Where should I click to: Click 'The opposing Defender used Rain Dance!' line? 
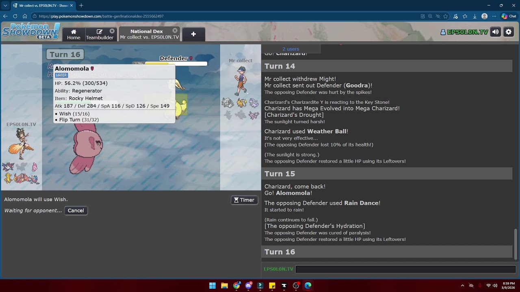tap(323, 203)
